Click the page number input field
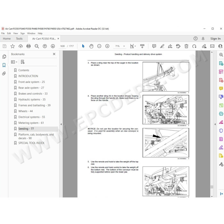Viewport: 224px width, 224px height. click(x=62, y=46)
